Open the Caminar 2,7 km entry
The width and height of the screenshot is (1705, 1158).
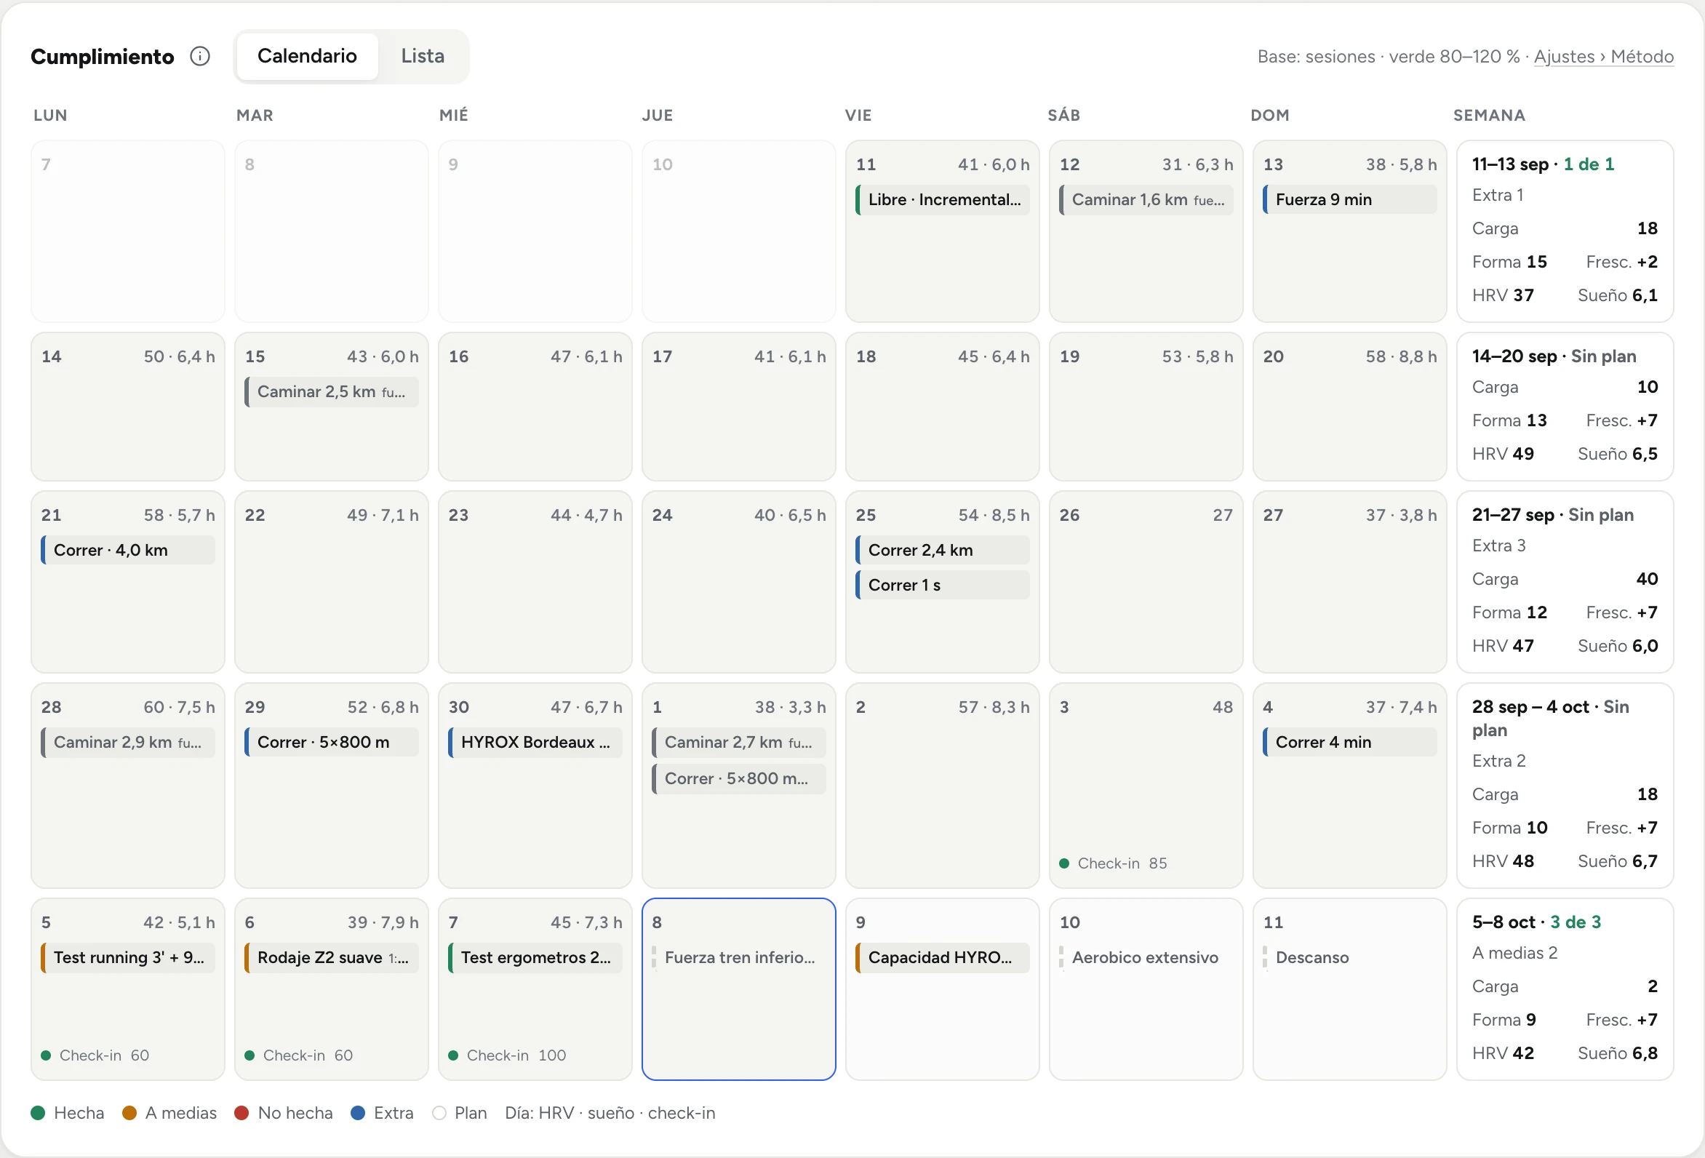click(739, 743)
